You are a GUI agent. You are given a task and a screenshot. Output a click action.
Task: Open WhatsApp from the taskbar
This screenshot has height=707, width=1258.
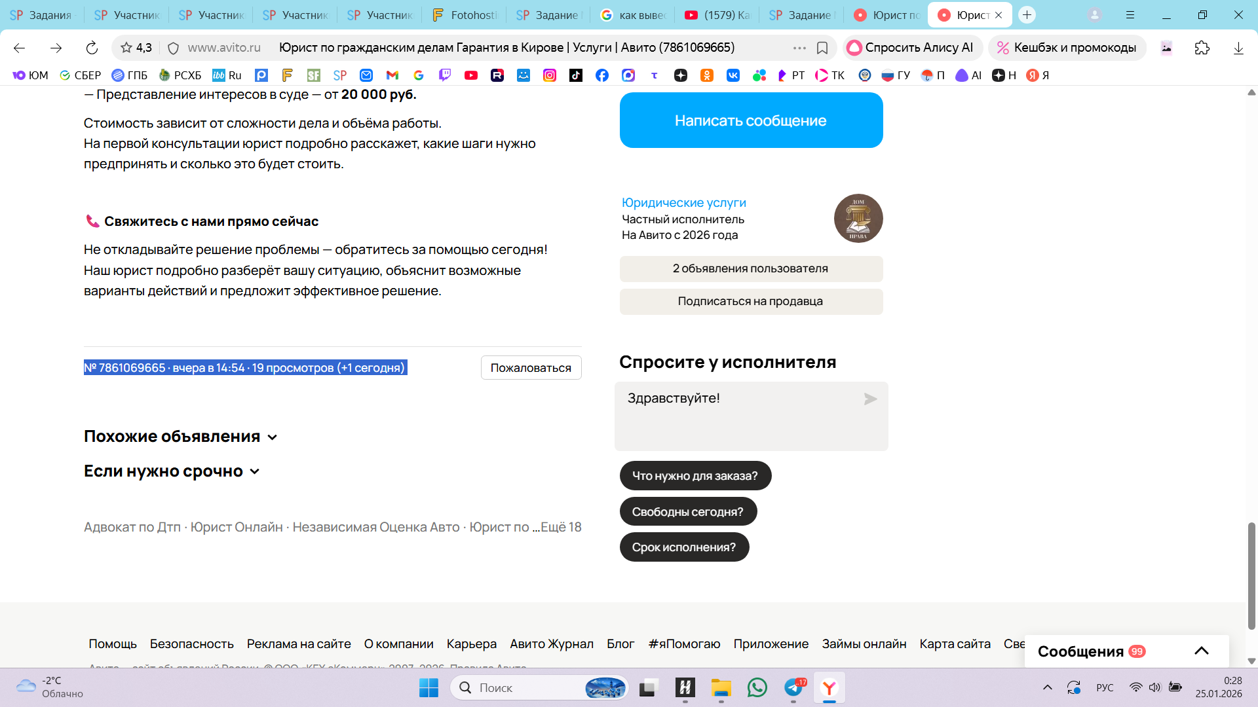coord(757,687)
